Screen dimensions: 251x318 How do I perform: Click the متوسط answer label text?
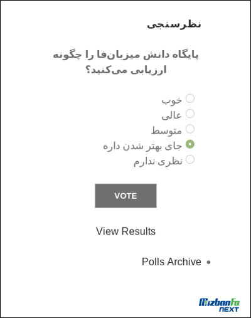click(x=166, y=130)
